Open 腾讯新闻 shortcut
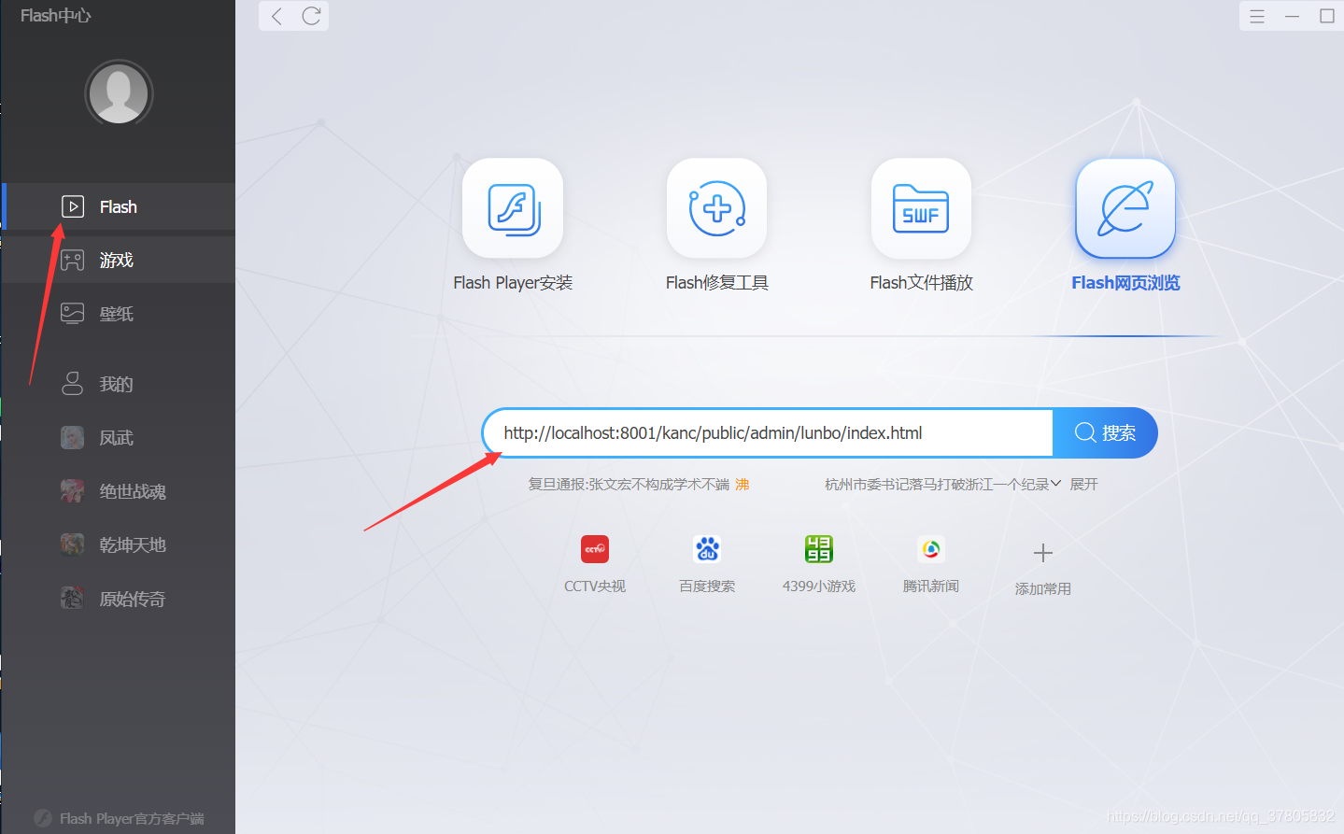This screenshot has height=834, width=1344. [x=931, y=564]
